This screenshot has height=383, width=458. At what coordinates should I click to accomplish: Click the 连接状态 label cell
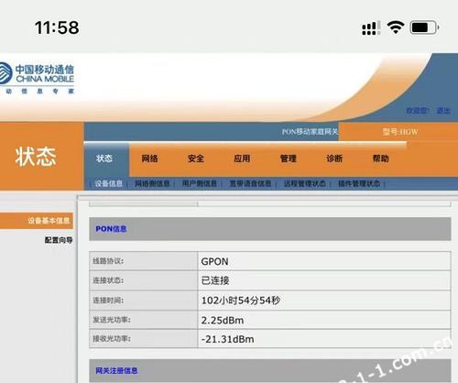click(x=144, y=280)
